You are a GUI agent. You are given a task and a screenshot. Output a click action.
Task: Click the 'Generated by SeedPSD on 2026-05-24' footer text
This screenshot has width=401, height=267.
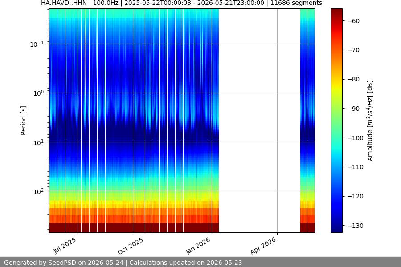pos(64,263)
